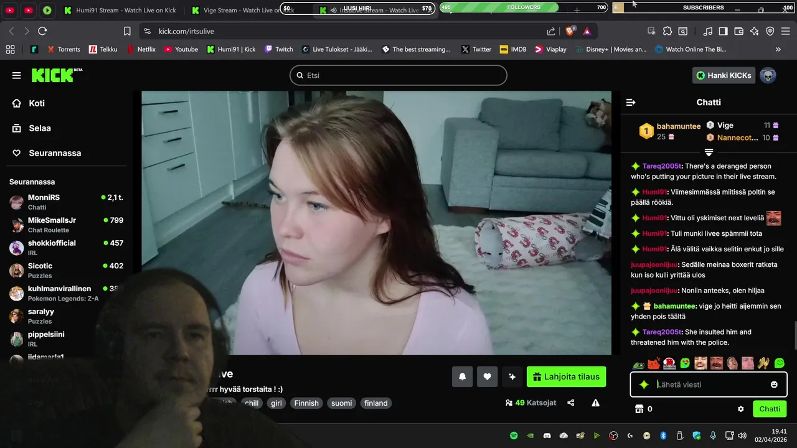This screenshot has width=797, height=448.
Task: Focus the Lähetä viesti chat input
Action: click(x=709, y=385)
